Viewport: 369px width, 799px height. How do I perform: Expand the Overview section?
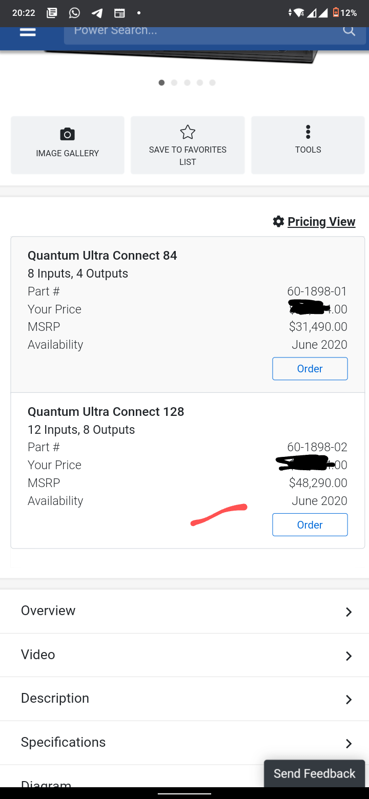point(184,611)
